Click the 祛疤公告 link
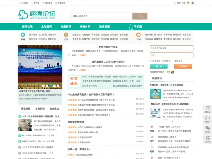Image resolution: width=212 pixels, height=159 pixels. [x=186, y=35]
